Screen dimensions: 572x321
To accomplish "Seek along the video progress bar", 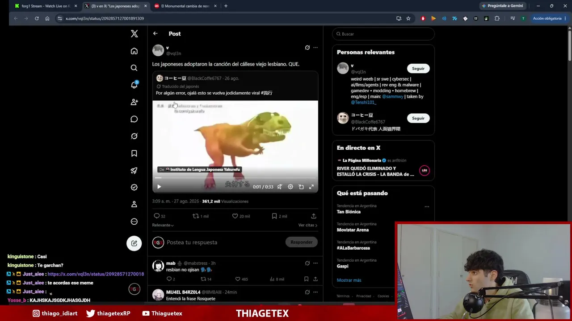I will pos(235,178).
